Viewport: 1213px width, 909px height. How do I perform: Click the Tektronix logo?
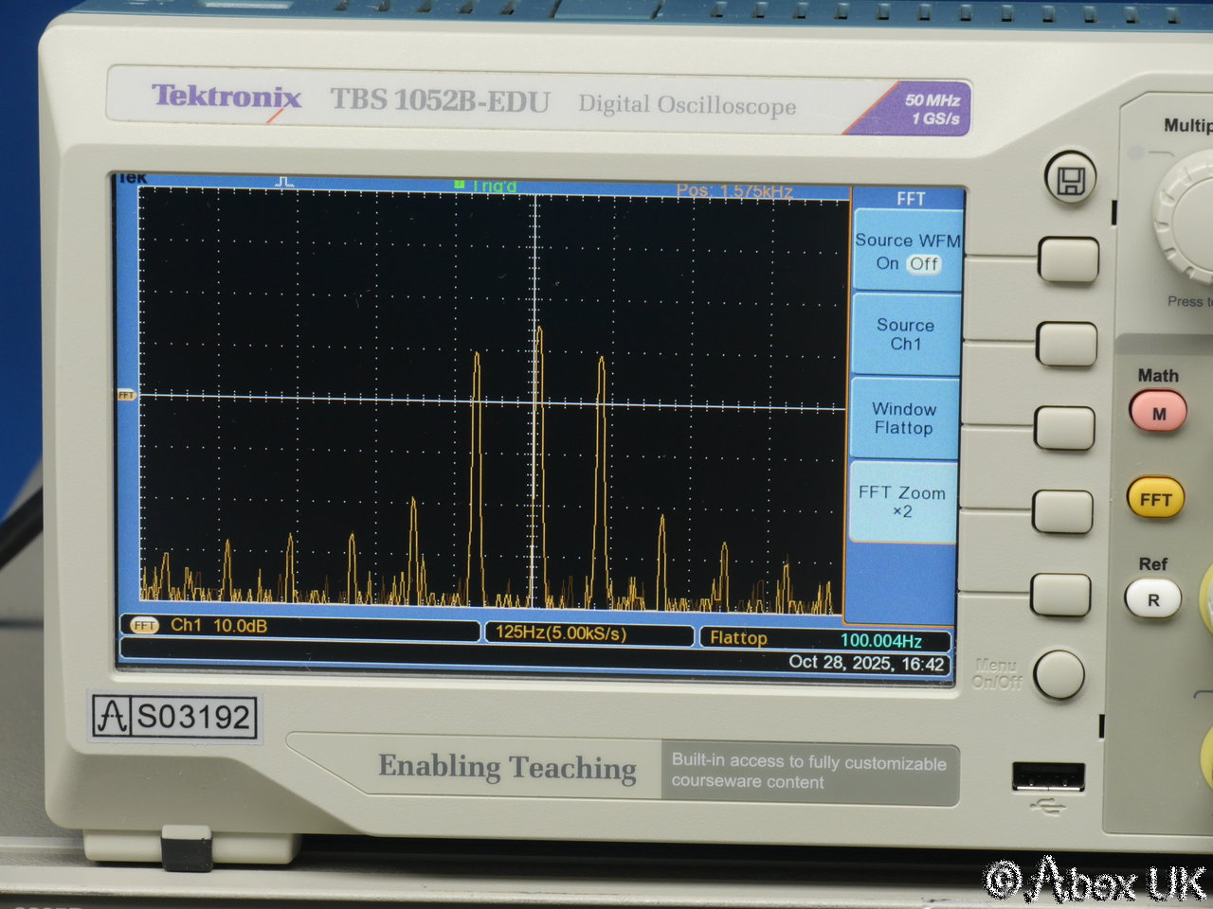coord(226,97)
